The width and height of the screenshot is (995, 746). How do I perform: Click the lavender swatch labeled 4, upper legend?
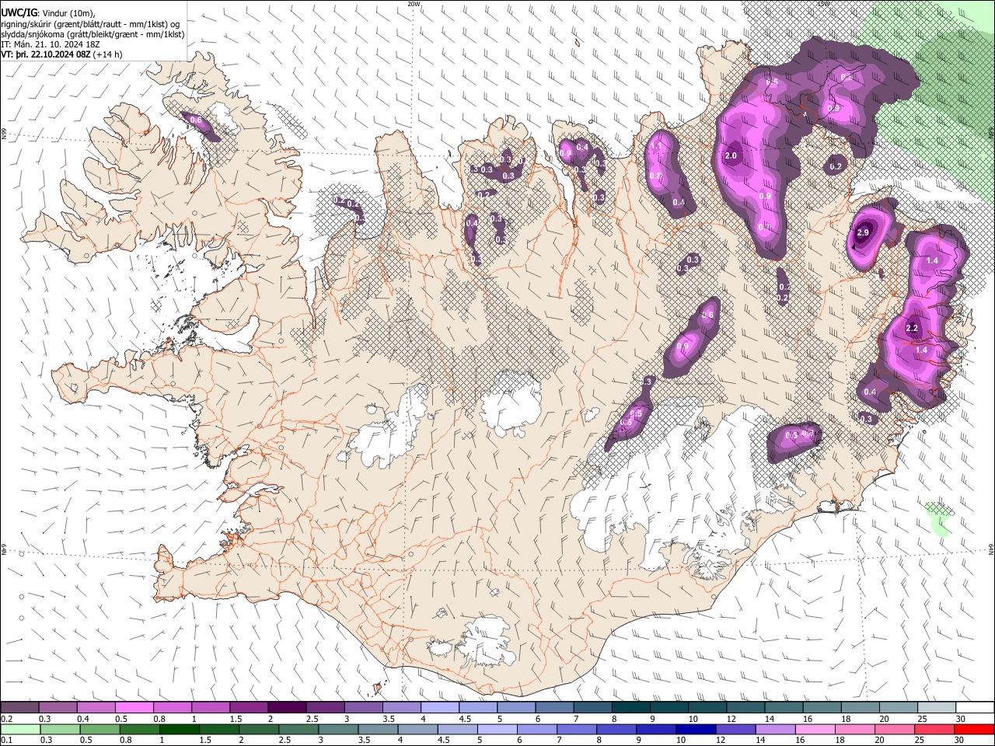click(x=439, y=707)
